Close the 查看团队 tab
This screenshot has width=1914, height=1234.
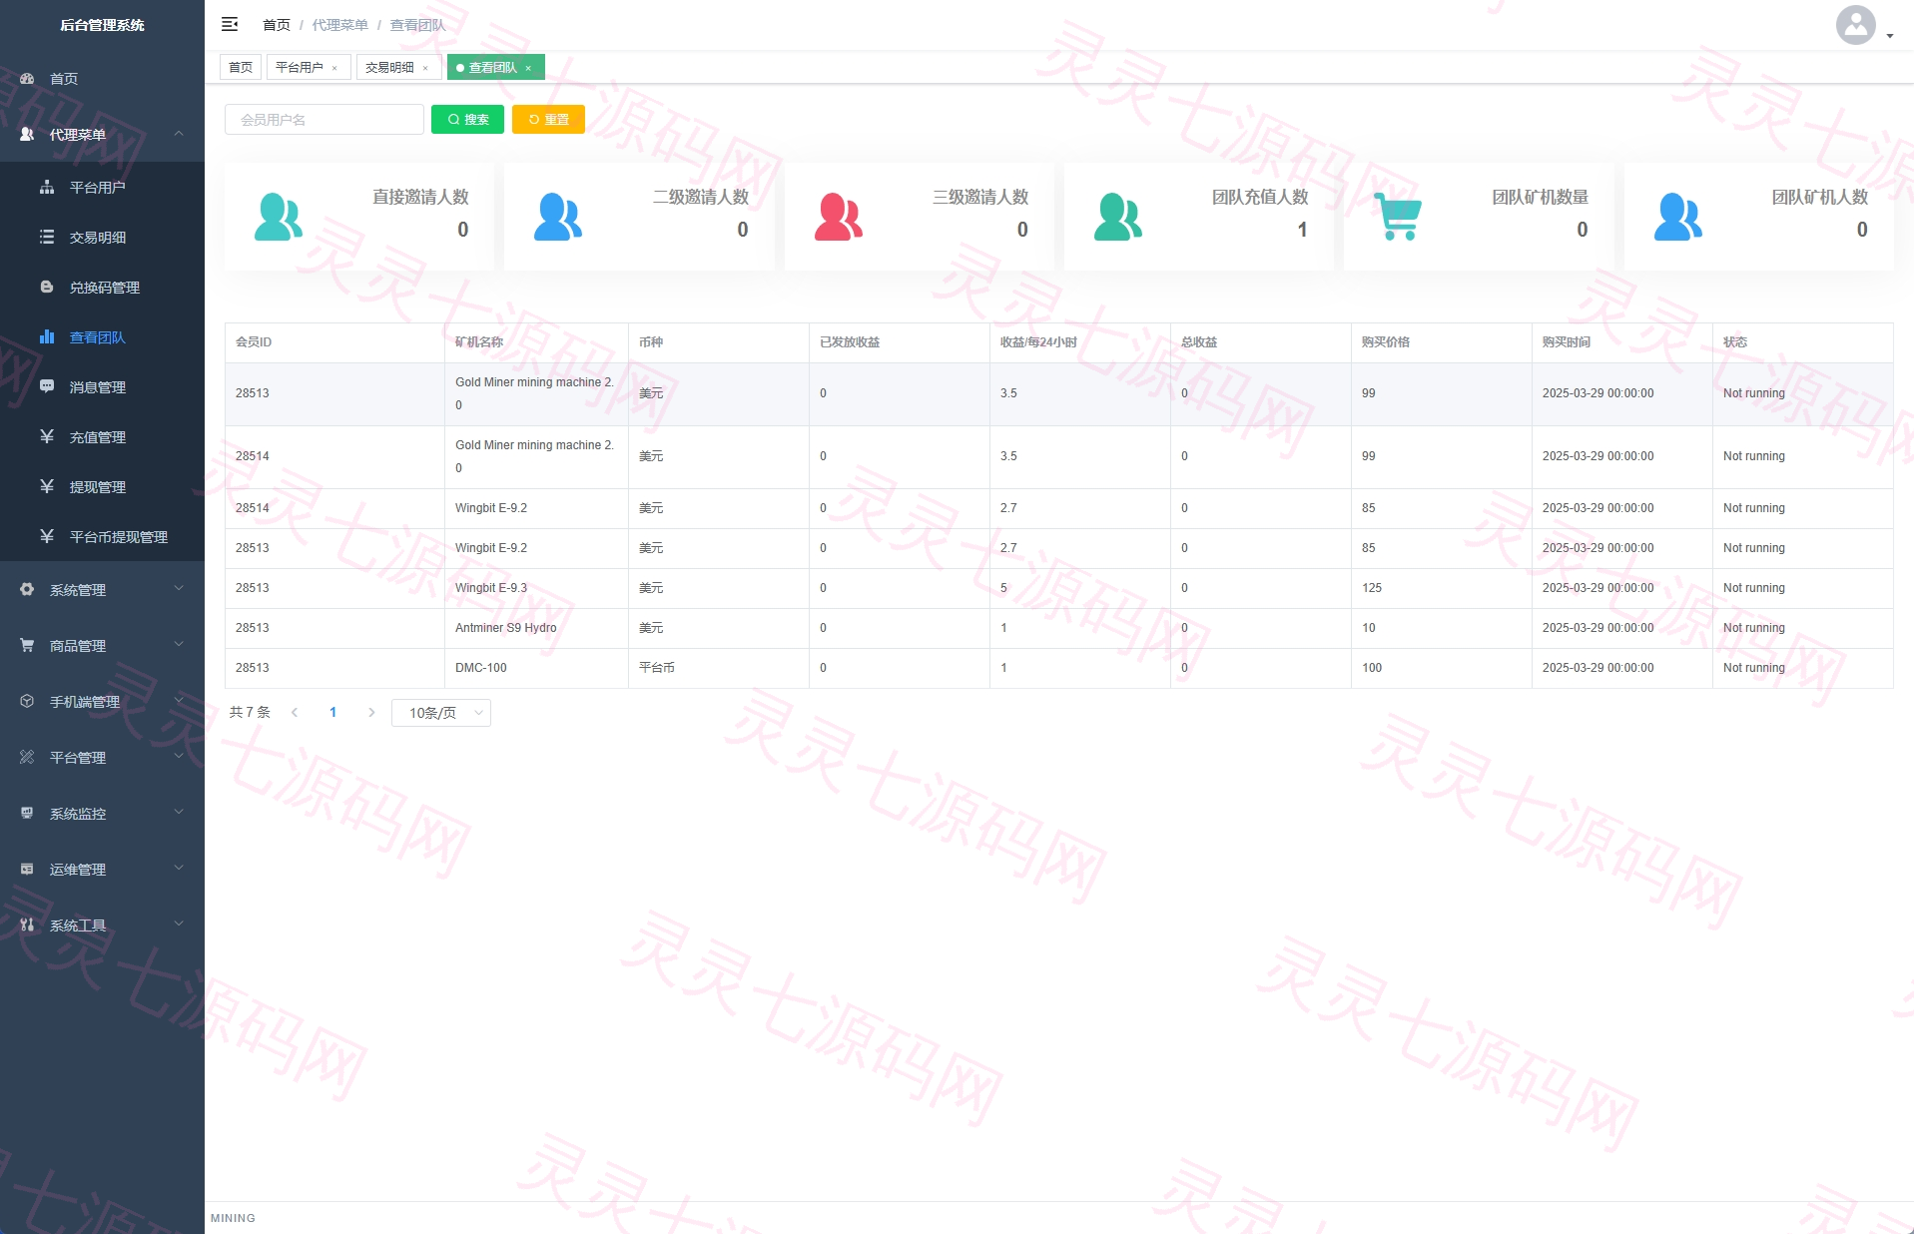click(x=528, y=68)
